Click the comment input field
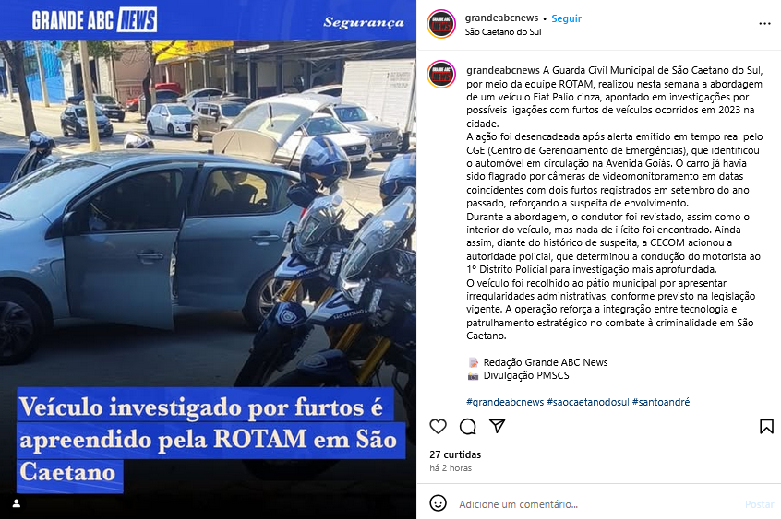This screenshot has width=781, height=519. click(x=597, y=504)
